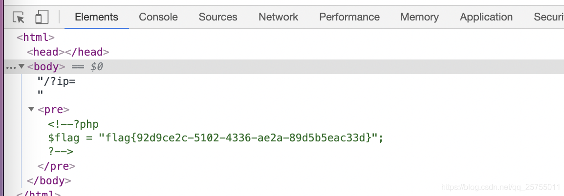
Task: Open the Network tab
Action: tap(279, 17)
